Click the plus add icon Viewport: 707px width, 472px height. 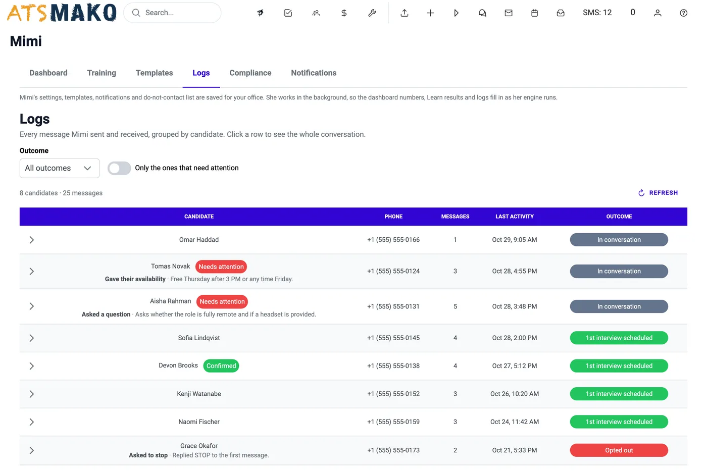[x=430, y=13]
